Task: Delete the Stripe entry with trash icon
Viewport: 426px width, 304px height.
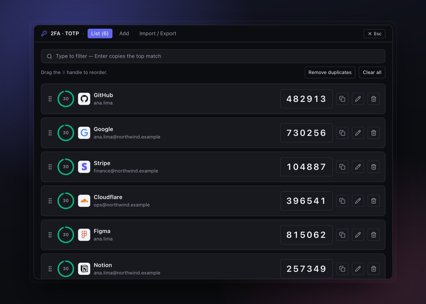Action: pyautogui.click(x=374, y=167)
